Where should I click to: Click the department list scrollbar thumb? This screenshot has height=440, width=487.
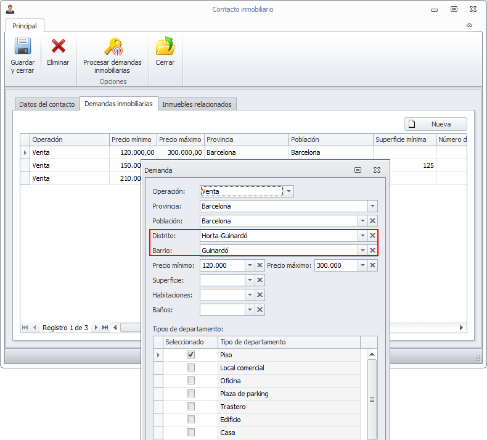pos(372,399)
